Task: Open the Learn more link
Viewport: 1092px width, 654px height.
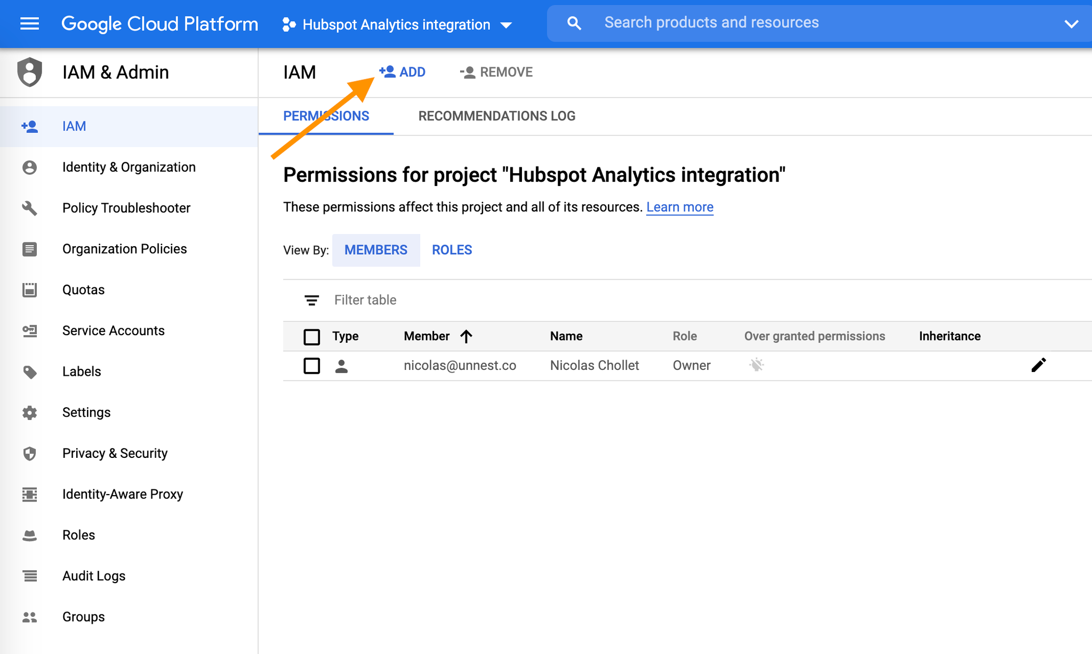Action: tap(680, 207)
